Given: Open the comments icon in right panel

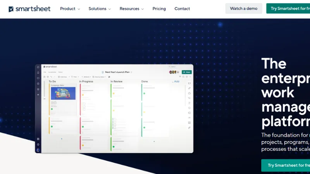Looking at the screenshot, I should 189,83.
